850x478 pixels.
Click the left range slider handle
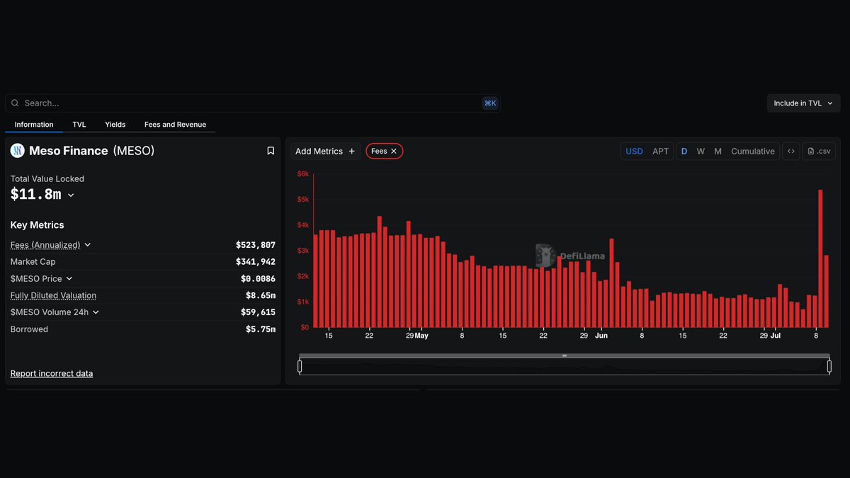tap(300, 366)
